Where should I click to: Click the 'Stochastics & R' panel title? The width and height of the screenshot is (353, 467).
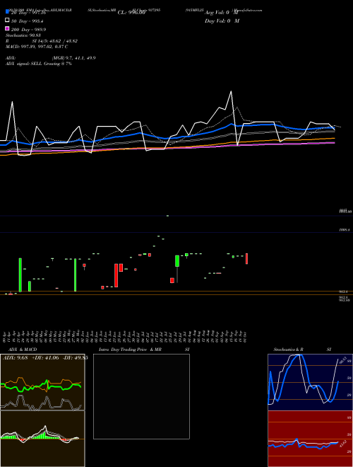pyautogui.click(x=289, y=350)
